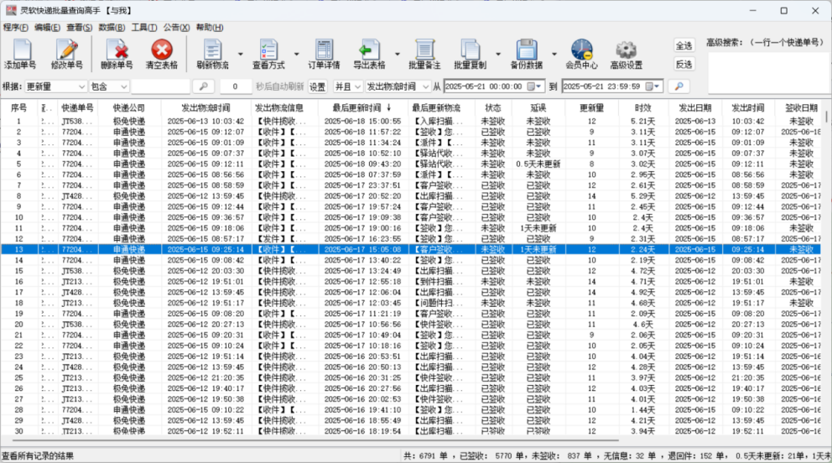The image size is (832, 463).
Task: Click the 删除单号 icon
Action: tap(117, 49)
